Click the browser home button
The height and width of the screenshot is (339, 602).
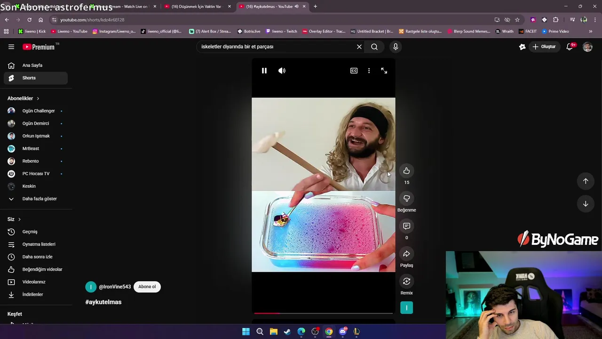click(x=40, y=20)
